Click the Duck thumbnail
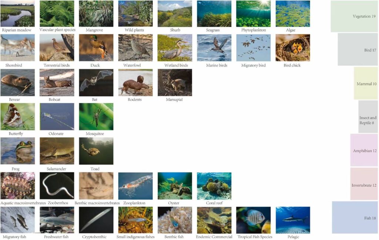This screenshot has height=240, width=379. click(96, 48)
